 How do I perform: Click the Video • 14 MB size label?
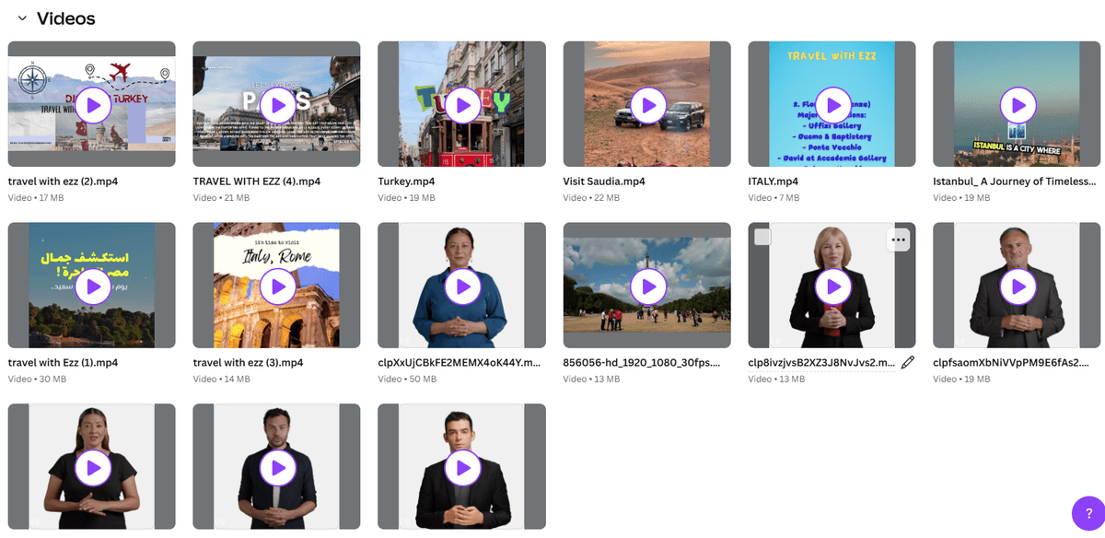click(x=221, y=380)
